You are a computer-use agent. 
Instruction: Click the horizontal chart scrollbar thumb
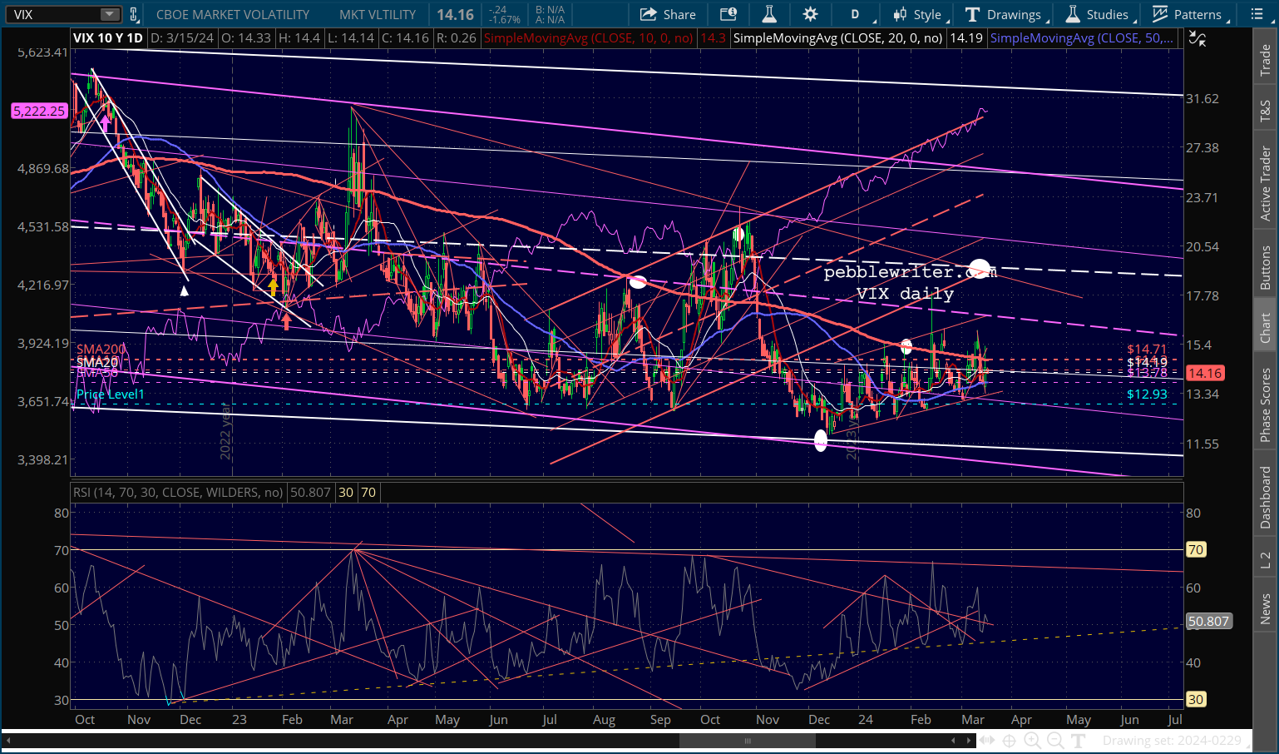[747, 740]
